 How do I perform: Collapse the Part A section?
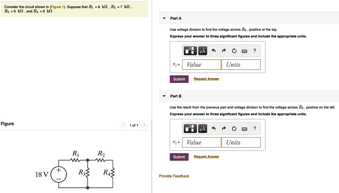pyautogui.click(x=164, y=18)
